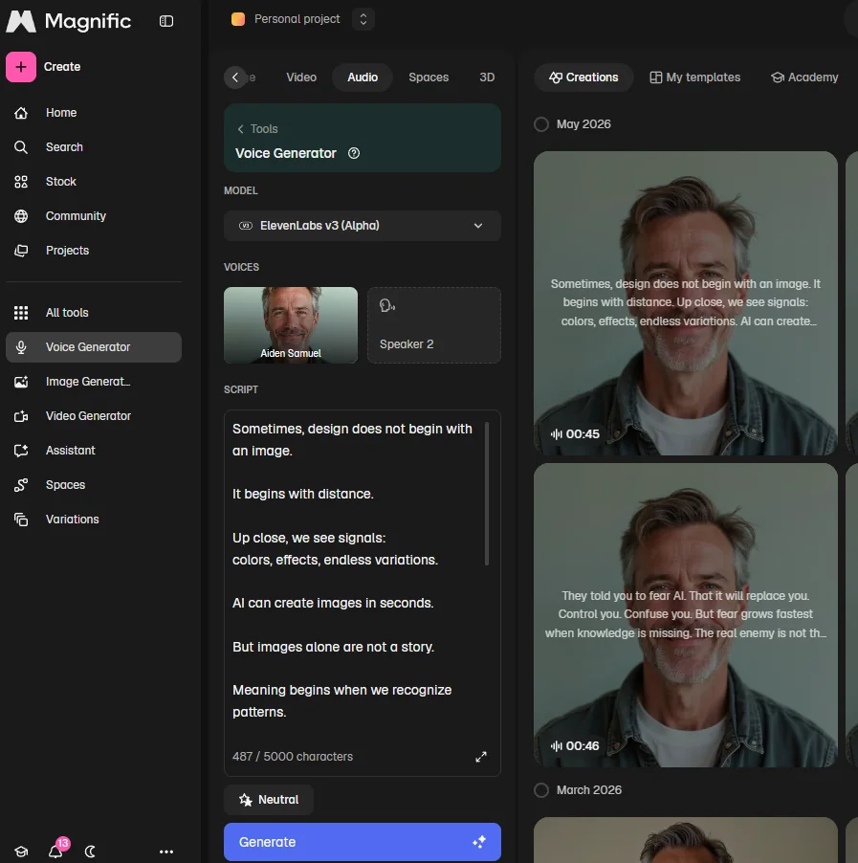Toggle dark mode moon icon

(90, 852)
